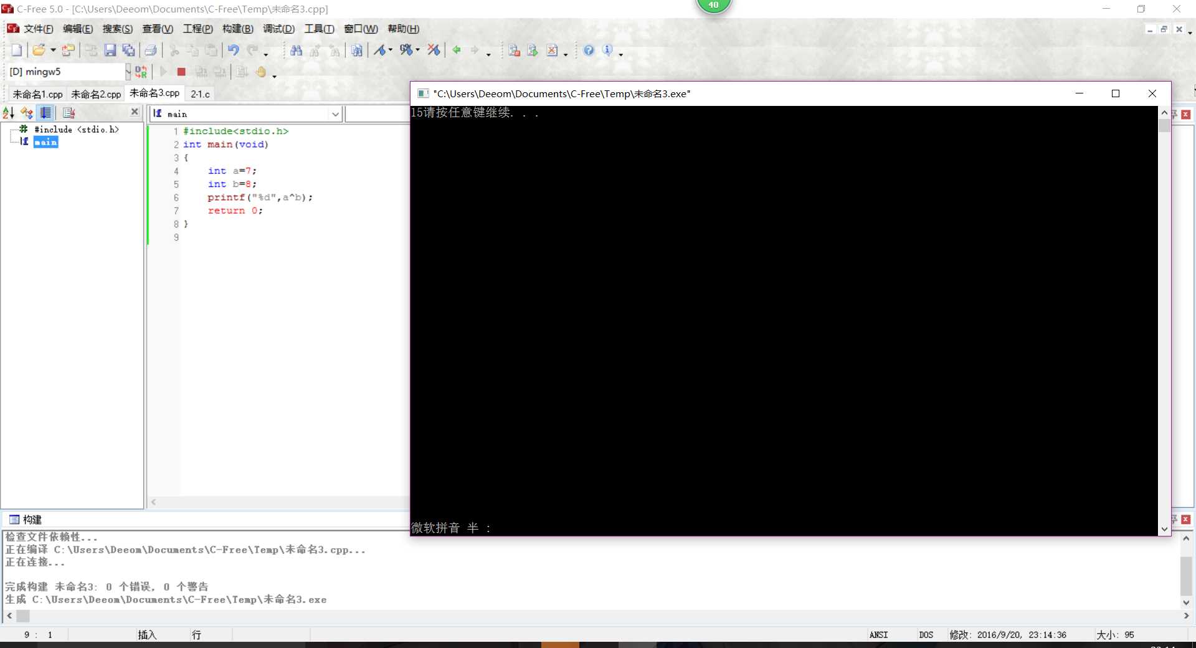
Task: Switch to the 未命名2.cpp tab
Action: click(x=96, y=94)
